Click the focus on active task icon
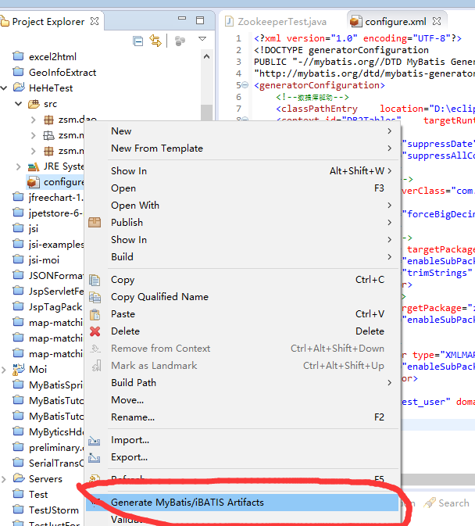The width and height of the screenshot is (475, 526). [180, 41]
